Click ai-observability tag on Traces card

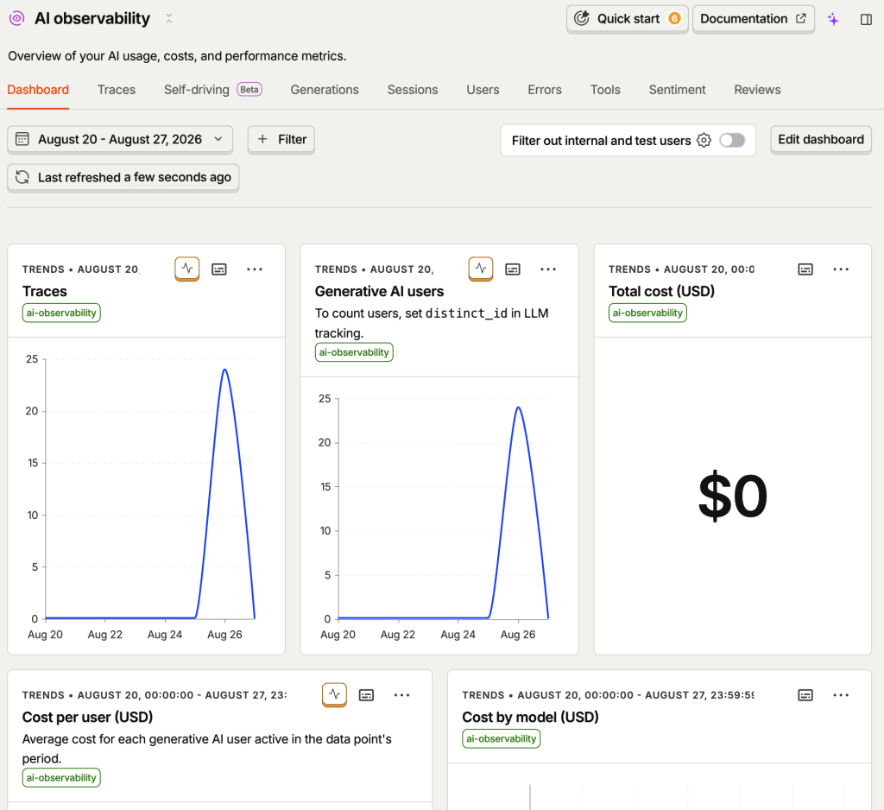pyautogui.click(x=61, y=313)
